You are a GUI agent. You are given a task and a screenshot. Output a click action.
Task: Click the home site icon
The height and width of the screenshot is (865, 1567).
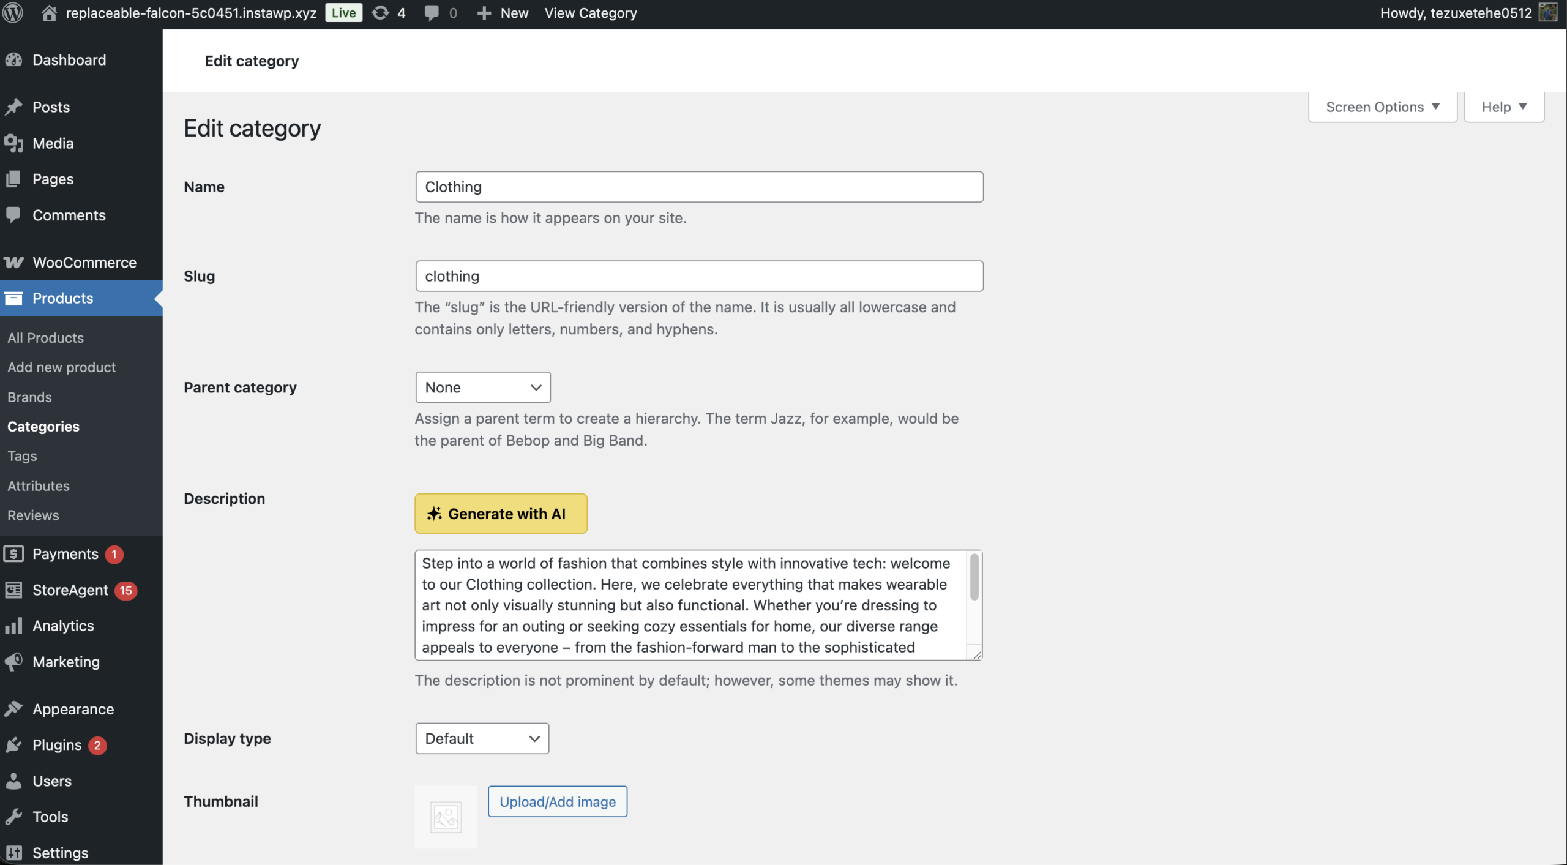[49, 13]
